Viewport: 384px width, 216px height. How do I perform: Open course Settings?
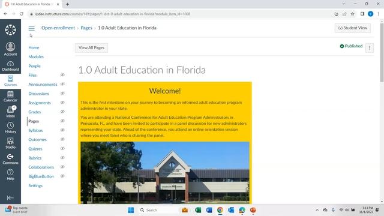pos(35,185)
